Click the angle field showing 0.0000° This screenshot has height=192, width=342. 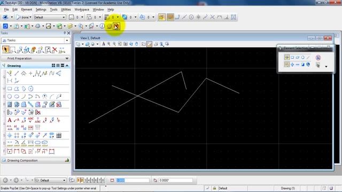click(176, 180)
